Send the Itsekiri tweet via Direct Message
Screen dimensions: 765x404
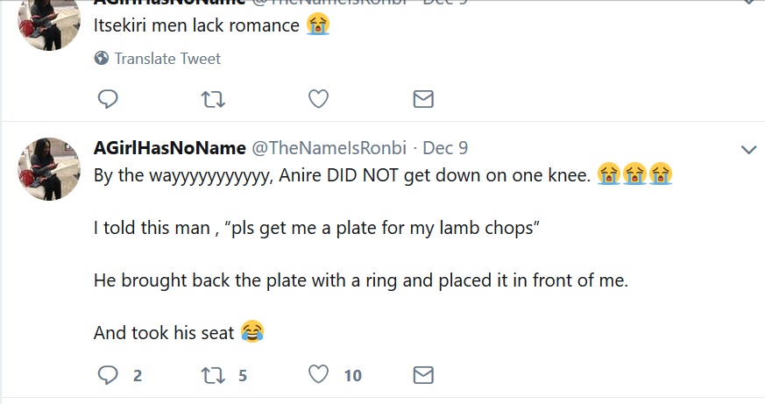423,99
